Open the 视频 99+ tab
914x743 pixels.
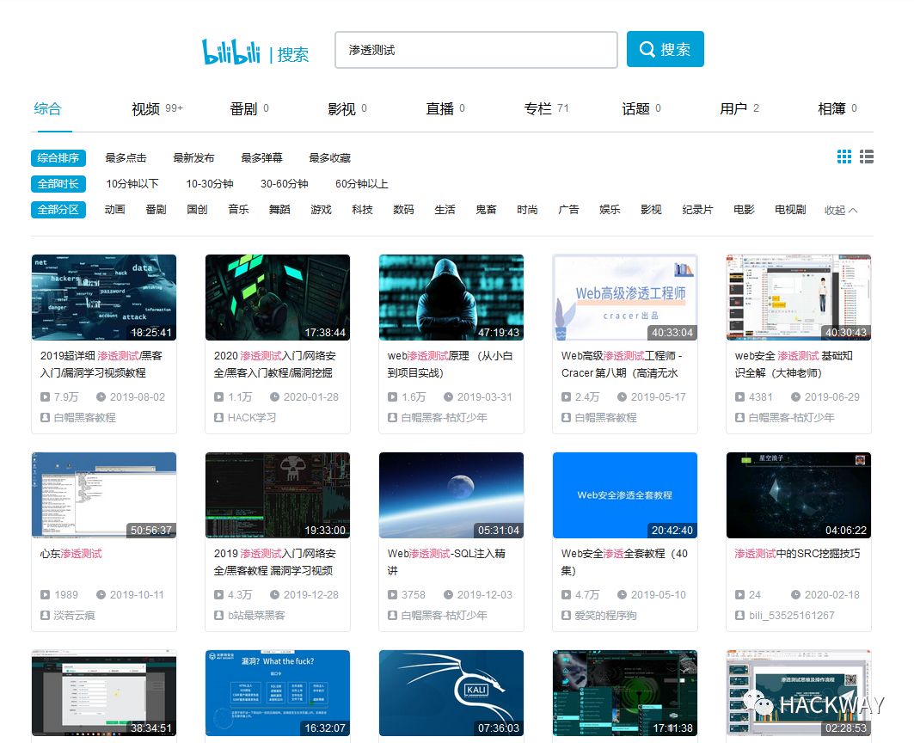coord(156,108)
